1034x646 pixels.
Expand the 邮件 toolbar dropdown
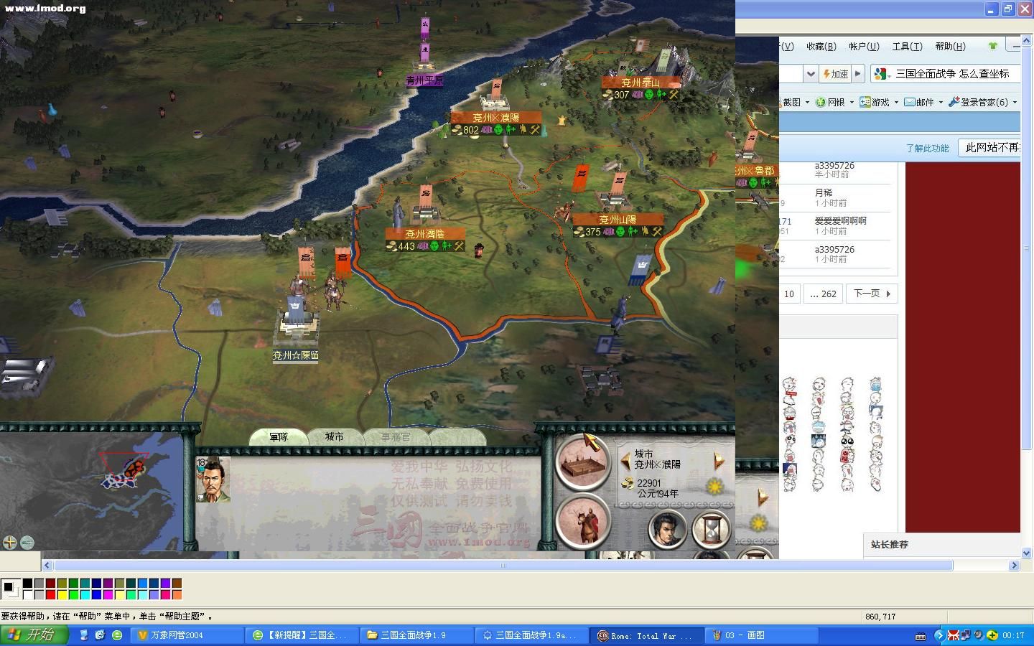coord(941,103)
